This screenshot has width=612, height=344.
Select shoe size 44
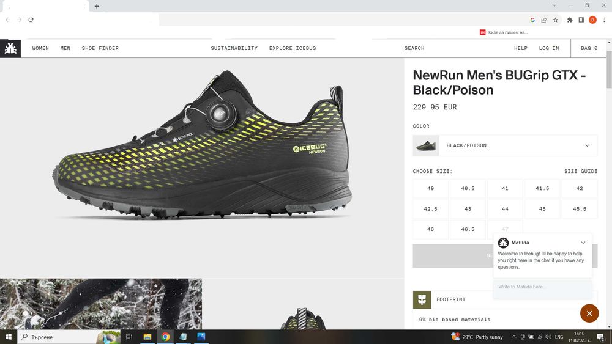pos(505,209)
